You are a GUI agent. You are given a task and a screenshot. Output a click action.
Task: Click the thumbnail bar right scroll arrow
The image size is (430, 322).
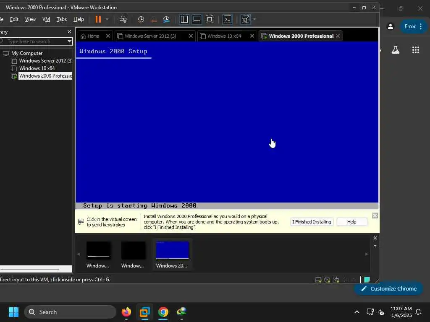(367, 254)
